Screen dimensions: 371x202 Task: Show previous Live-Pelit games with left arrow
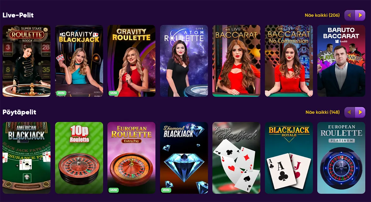(x=349, y=15)
